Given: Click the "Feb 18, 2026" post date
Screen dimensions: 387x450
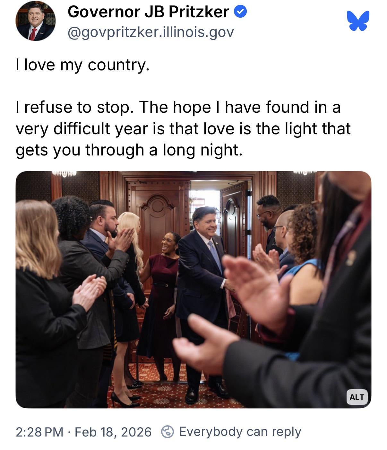Looking at the screenshot, I should (113, 432).
